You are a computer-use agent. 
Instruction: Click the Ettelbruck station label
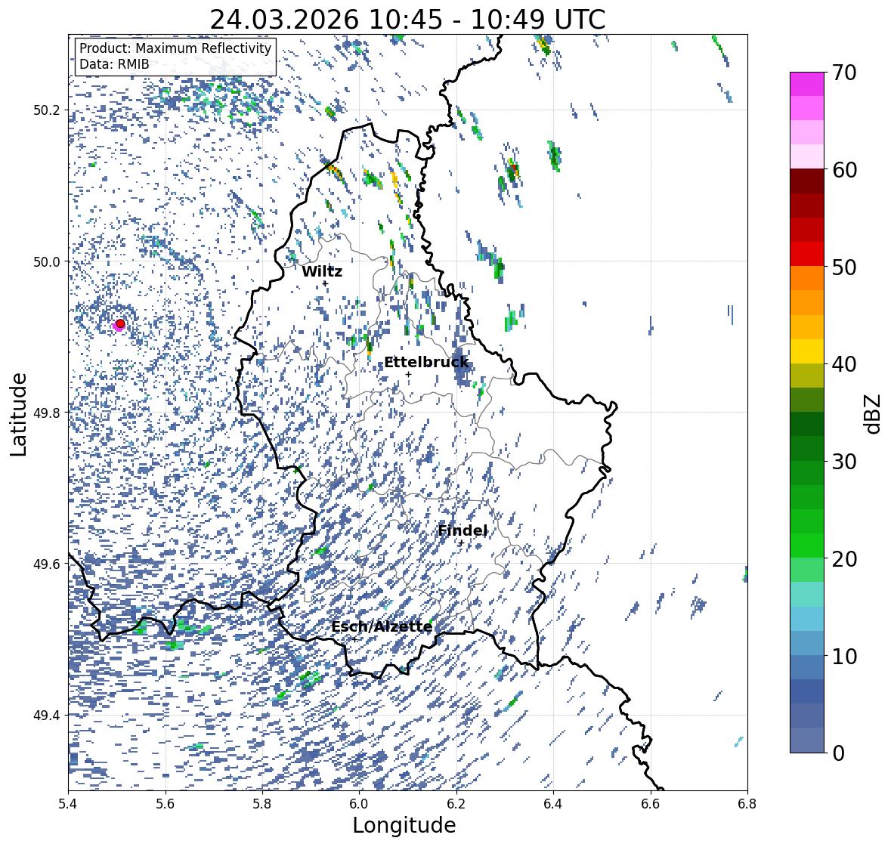click(x=426, y=363)
